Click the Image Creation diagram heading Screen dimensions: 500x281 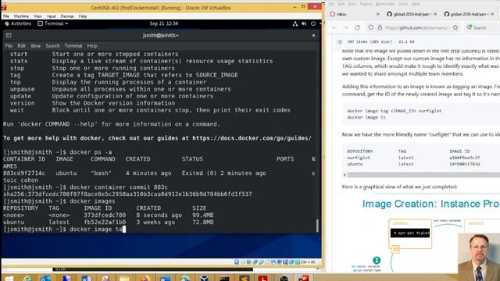point(430,204)
